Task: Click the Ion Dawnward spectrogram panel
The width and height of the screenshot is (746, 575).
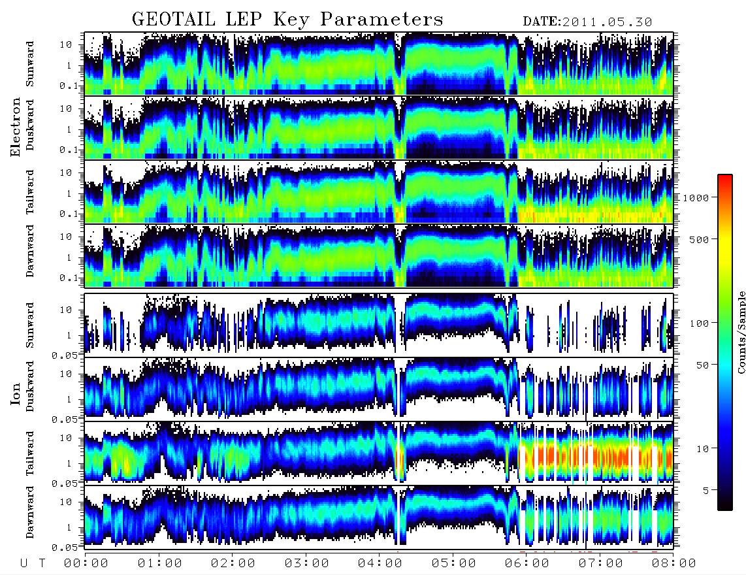Action: tap(379, 517)
